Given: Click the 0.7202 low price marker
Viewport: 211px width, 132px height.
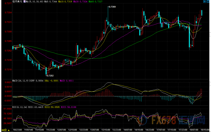Looking at the screenshot, I should [x=49, y=76].
